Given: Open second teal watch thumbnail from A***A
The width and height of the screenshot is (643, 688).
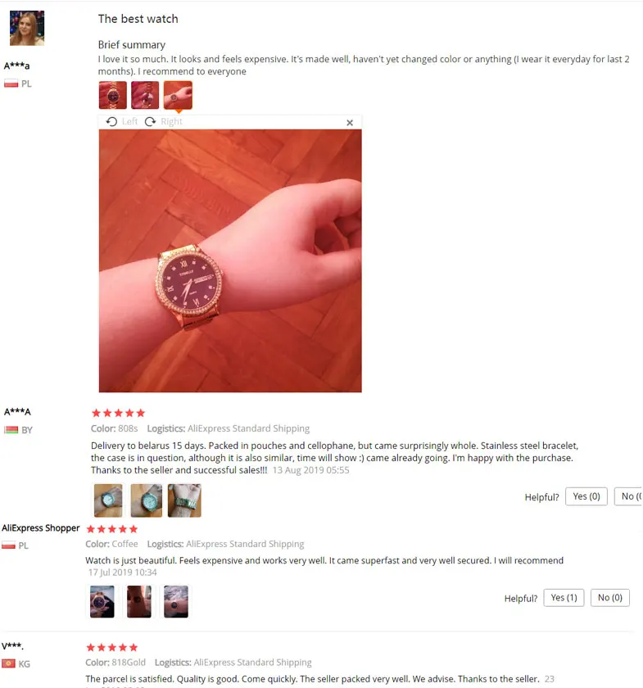Looking at the screenshot, I should click(x=147, y=500).
